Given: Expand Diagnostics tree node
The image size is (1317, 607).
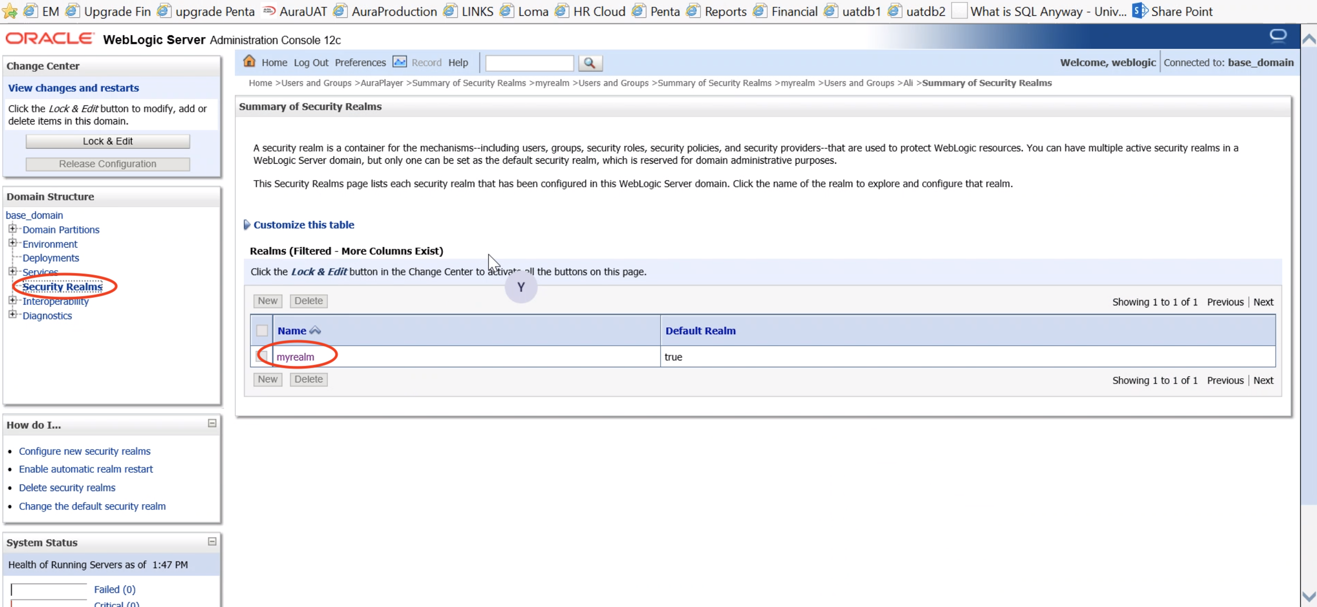Looking at the screenshot, I should click(13, 314).
